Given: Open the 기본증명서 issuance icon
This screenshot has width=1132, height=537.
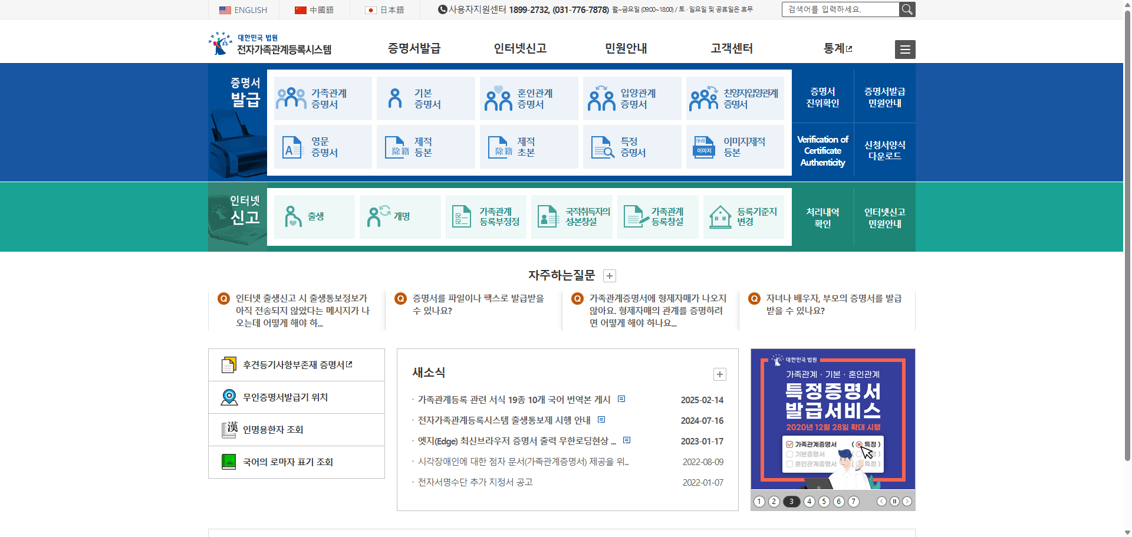Looking at the screenshot, I should (x=395, y=97).
